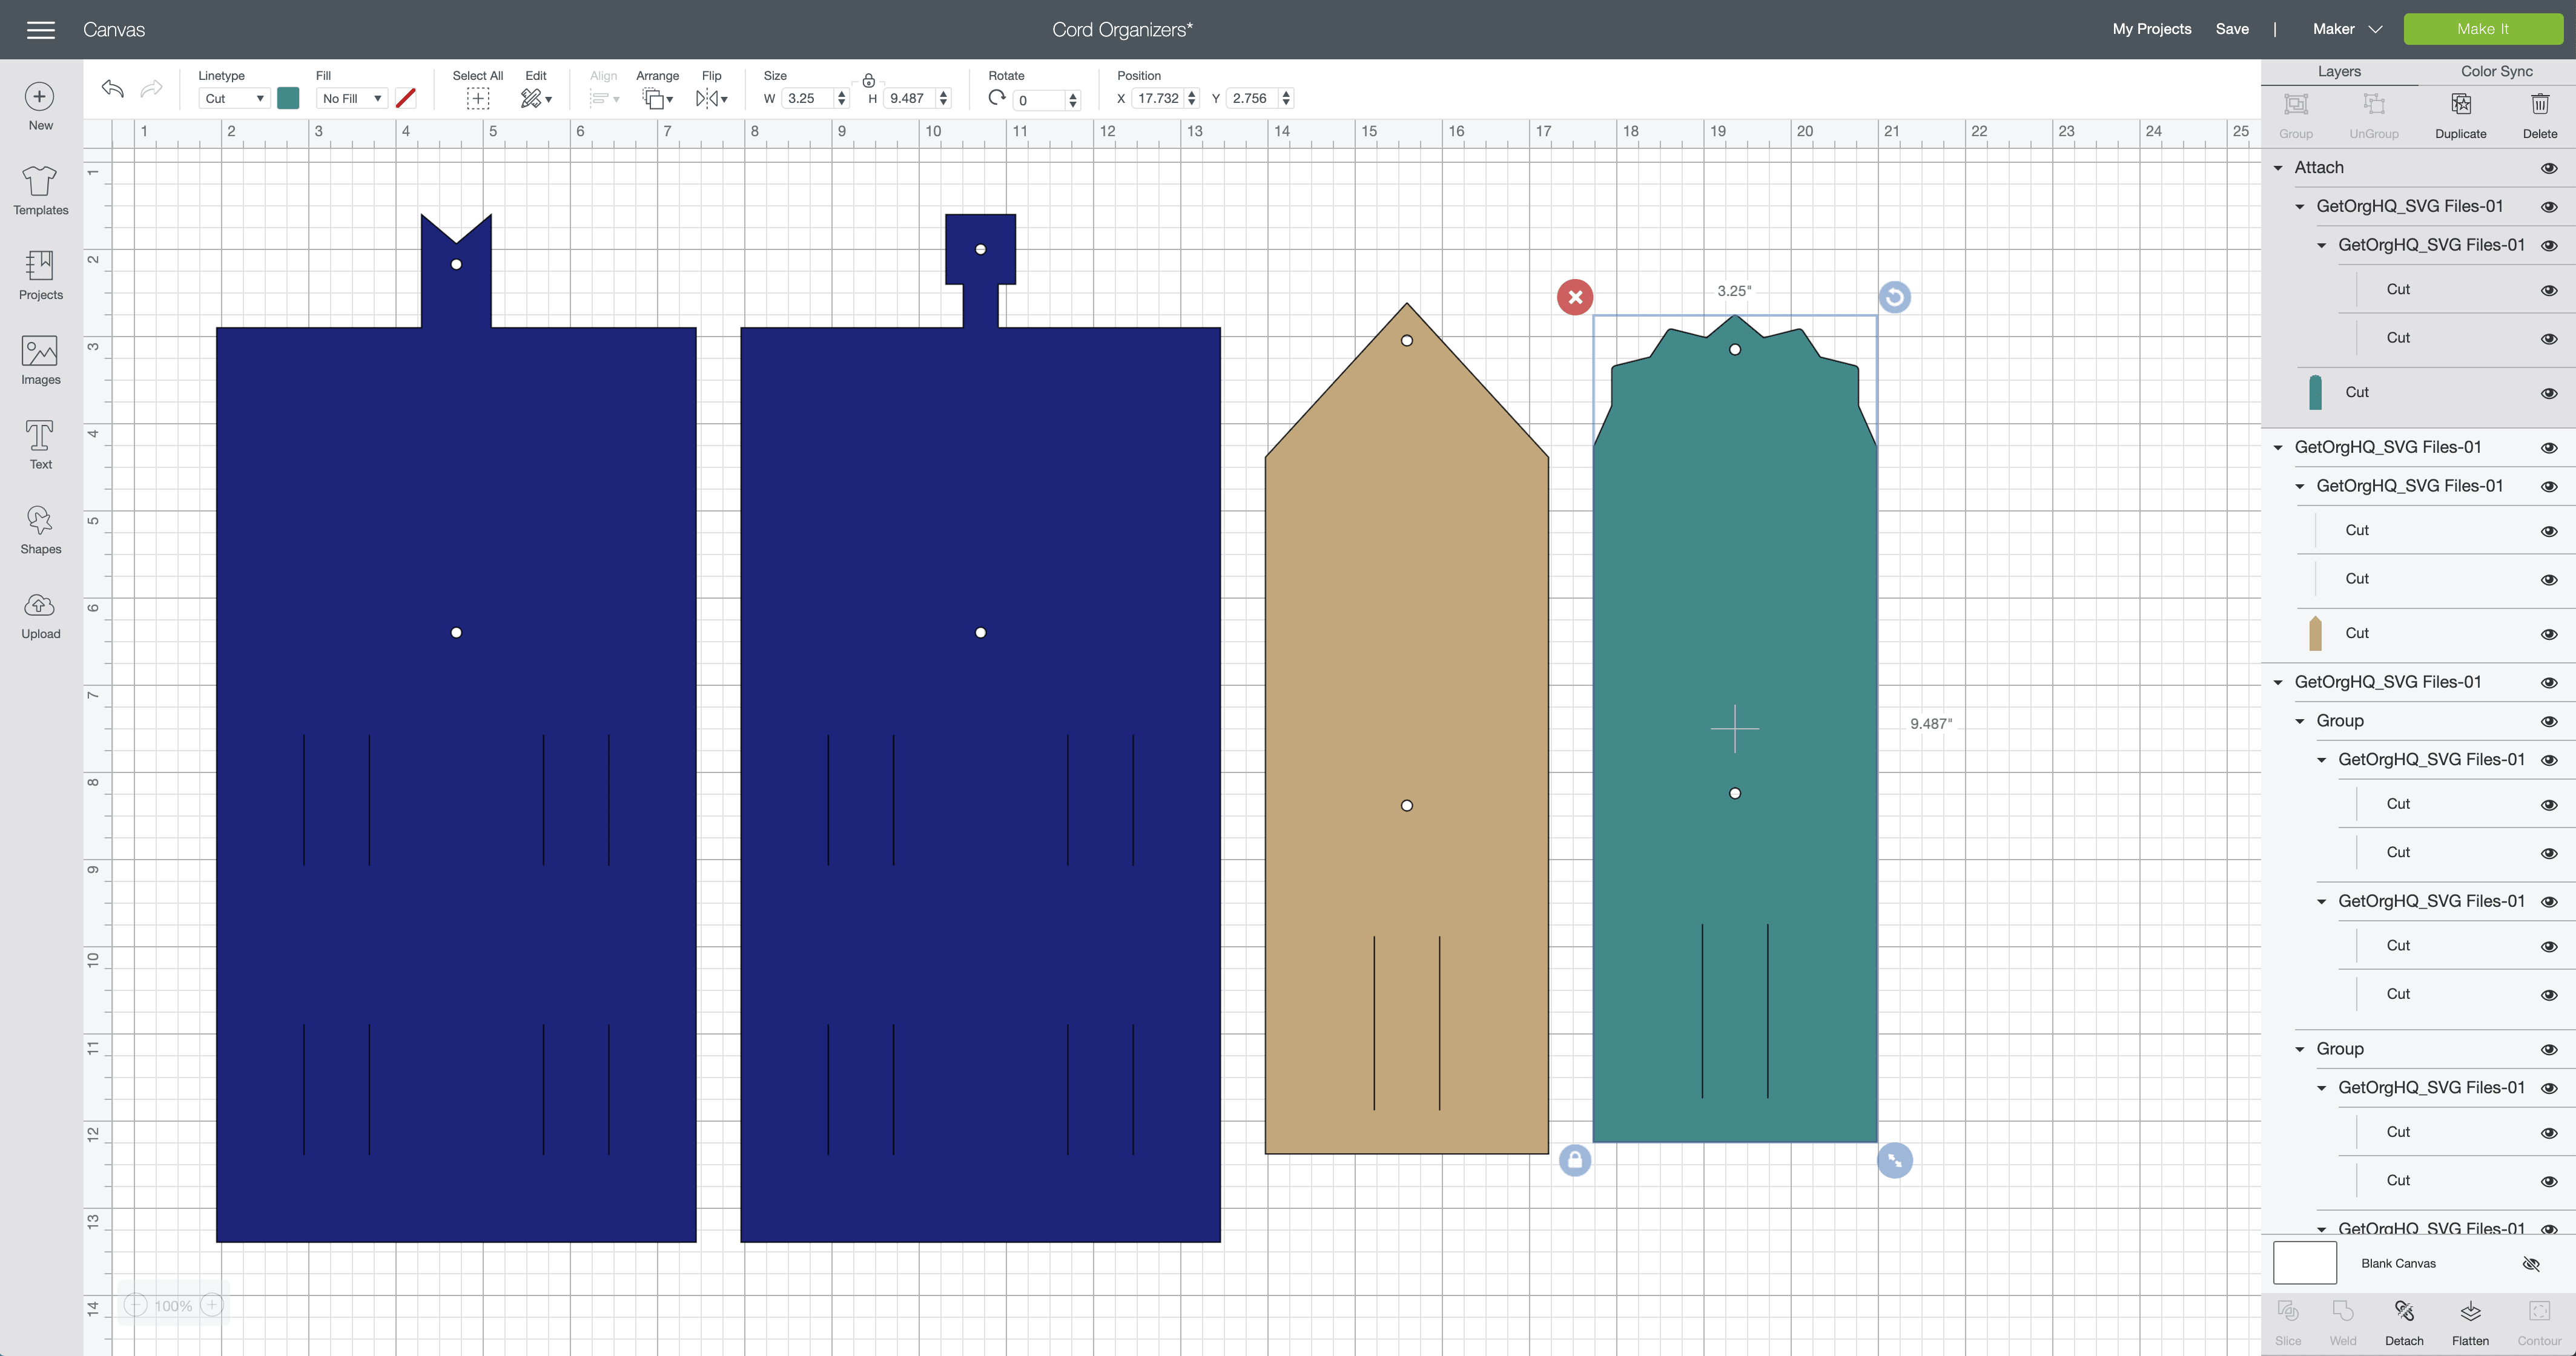The image size is (2576, 1356).
Task: Switch to the Color Sync tab
Action: point(2496,71)
